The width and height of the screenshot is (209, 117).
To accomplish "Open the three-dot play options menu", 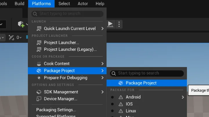I will click(x=119, y=24).
